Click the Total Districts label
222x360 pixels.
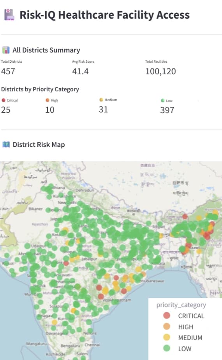[12, 61]
